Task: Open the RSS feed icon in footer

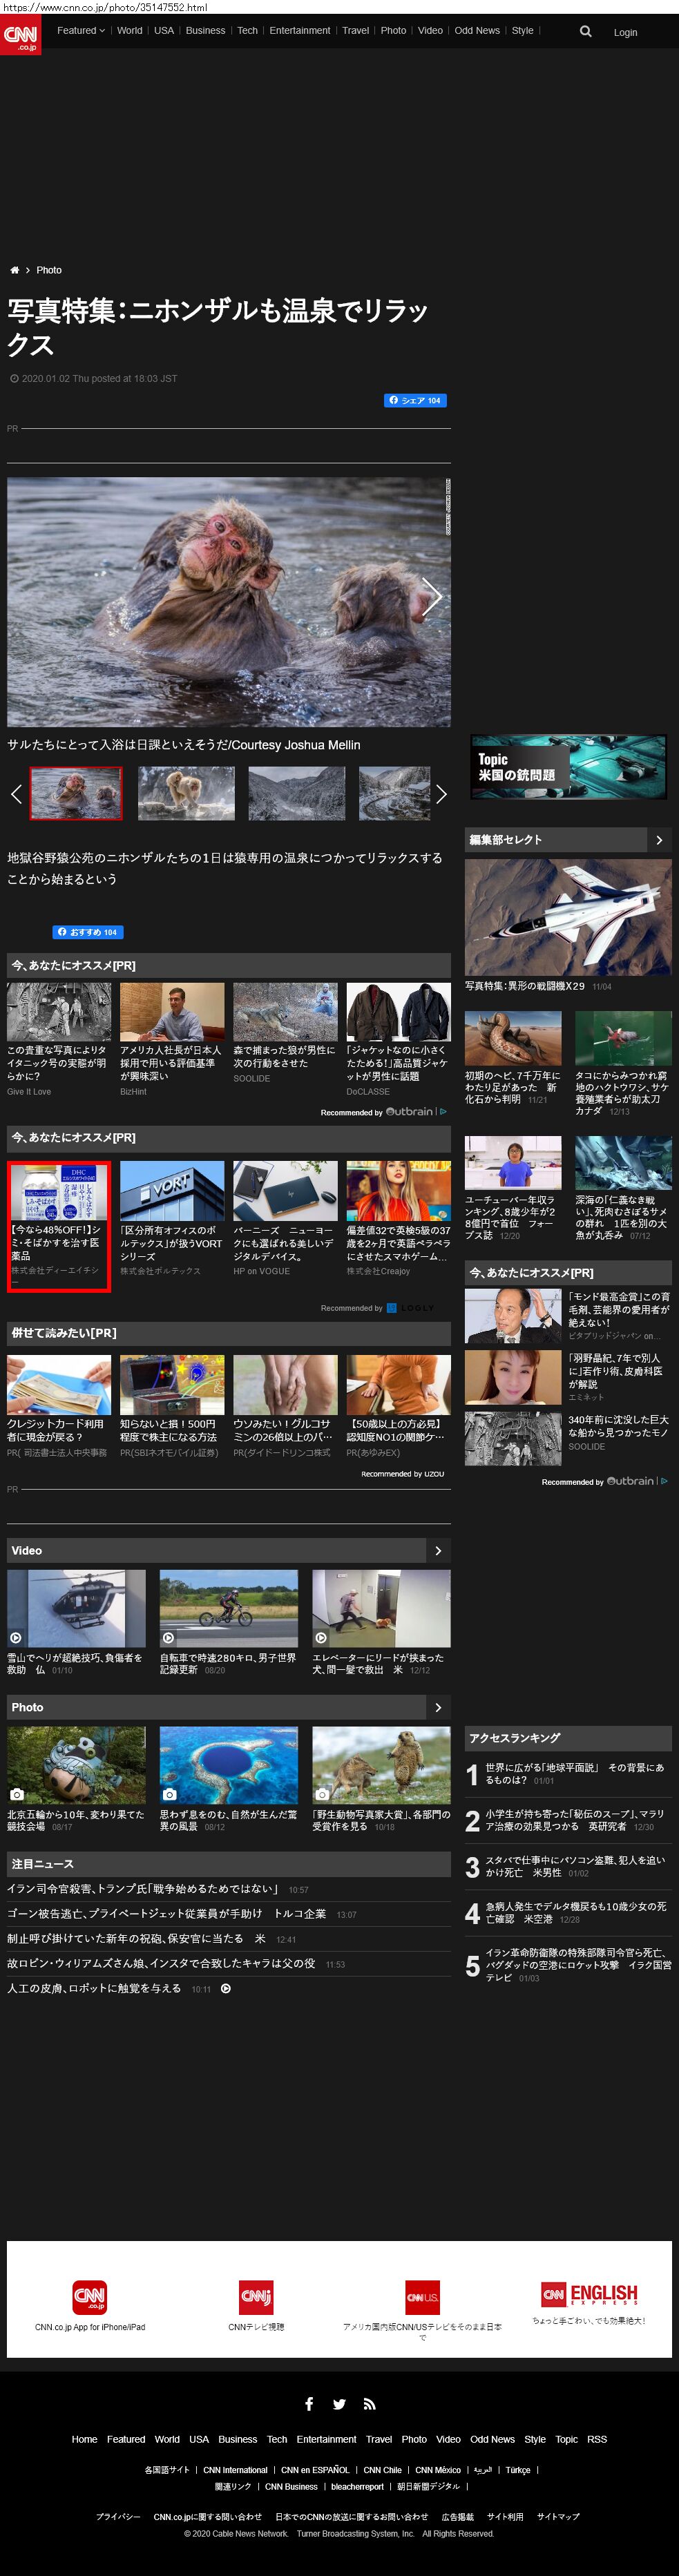Action: (369, 2404)
